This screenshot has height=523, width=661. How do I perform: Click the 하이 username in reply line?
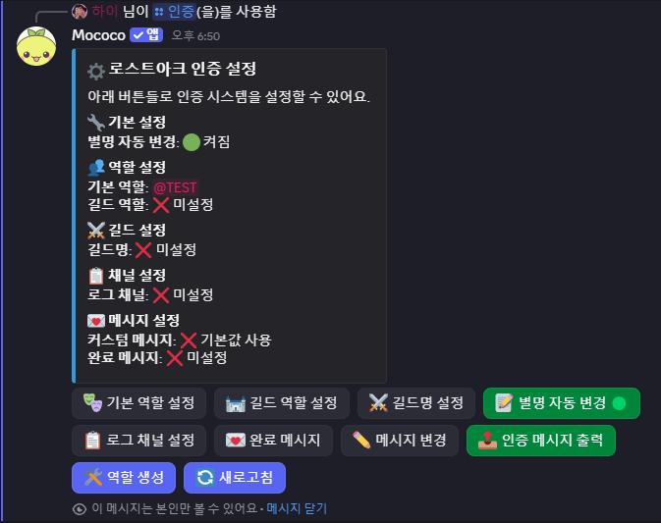(x=104, y=12)
